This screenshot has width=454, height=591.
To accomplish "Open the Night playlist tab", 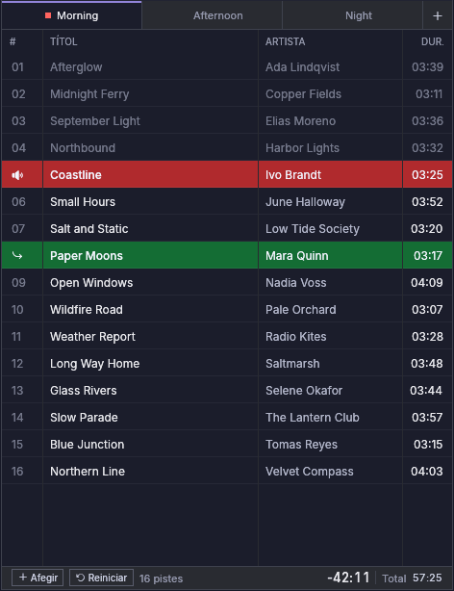I will 353,15.
